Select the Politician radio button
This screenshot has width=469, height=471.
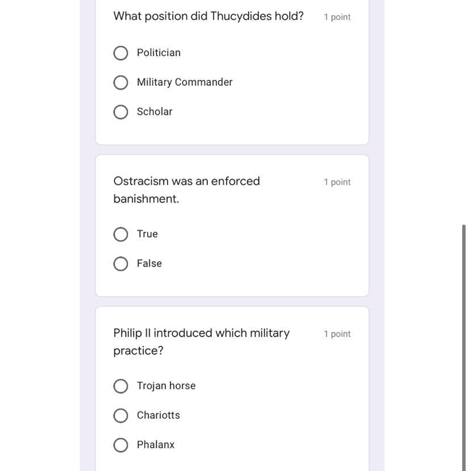click(x=120, y=53)
